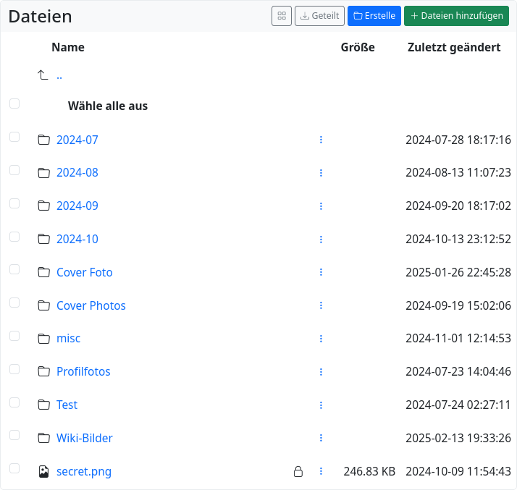Click the Größe column header
Screen dimensions: 517x490
(358, 48)
